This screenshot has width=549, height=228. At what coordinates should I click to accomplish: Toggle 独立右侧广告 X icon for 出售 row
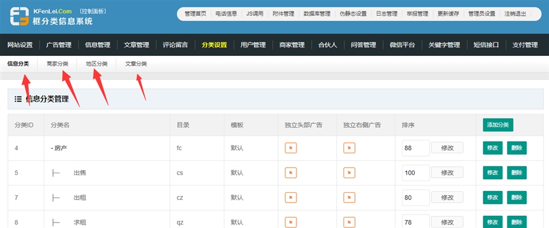tap(349, 173)
